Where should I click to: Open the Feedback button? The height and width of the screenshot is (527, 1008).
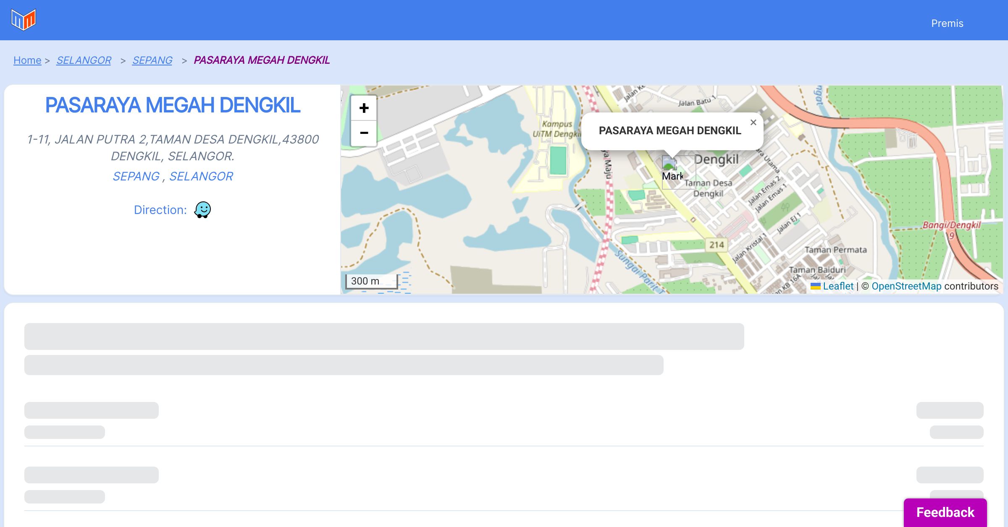pyautogui.click(x=945, y=512)
